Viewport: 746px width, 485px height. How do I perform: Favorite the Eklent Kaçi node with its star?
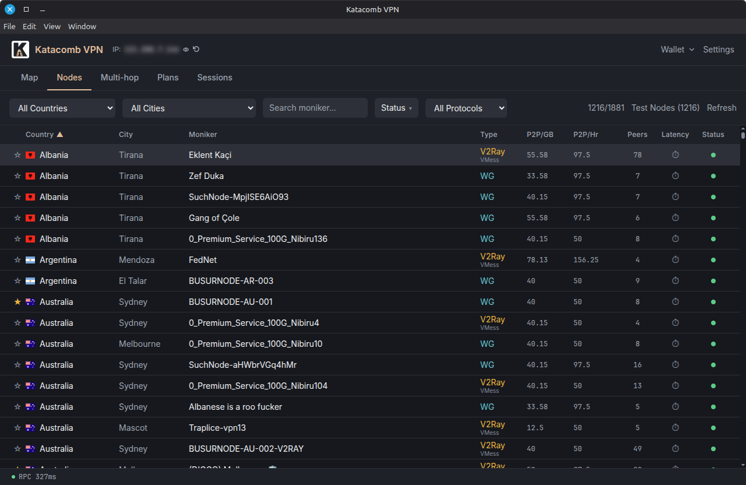[17, 155]
